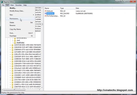Click the Registry Editor title bar icon
The width and height of the screenshot is (137, 95).
(2, 2)
